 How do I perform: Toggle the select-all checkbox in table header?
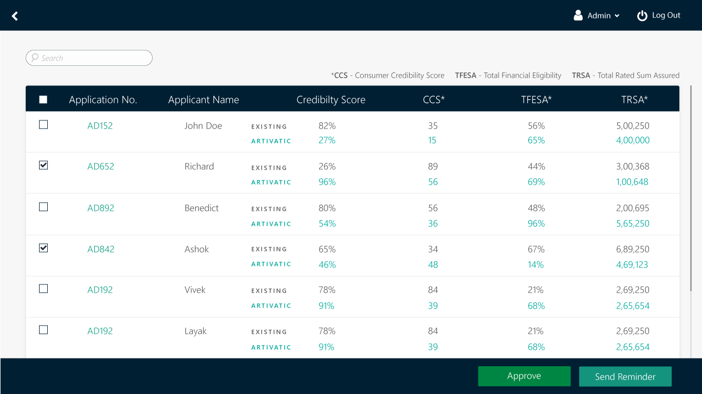click(x=43, y=100)
